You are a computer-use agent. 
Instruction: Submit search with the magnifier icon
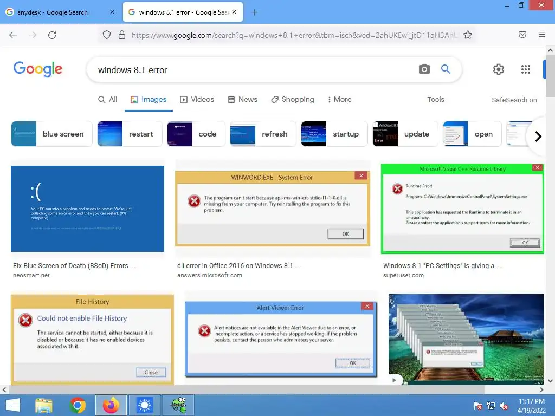tap(446, 69)
